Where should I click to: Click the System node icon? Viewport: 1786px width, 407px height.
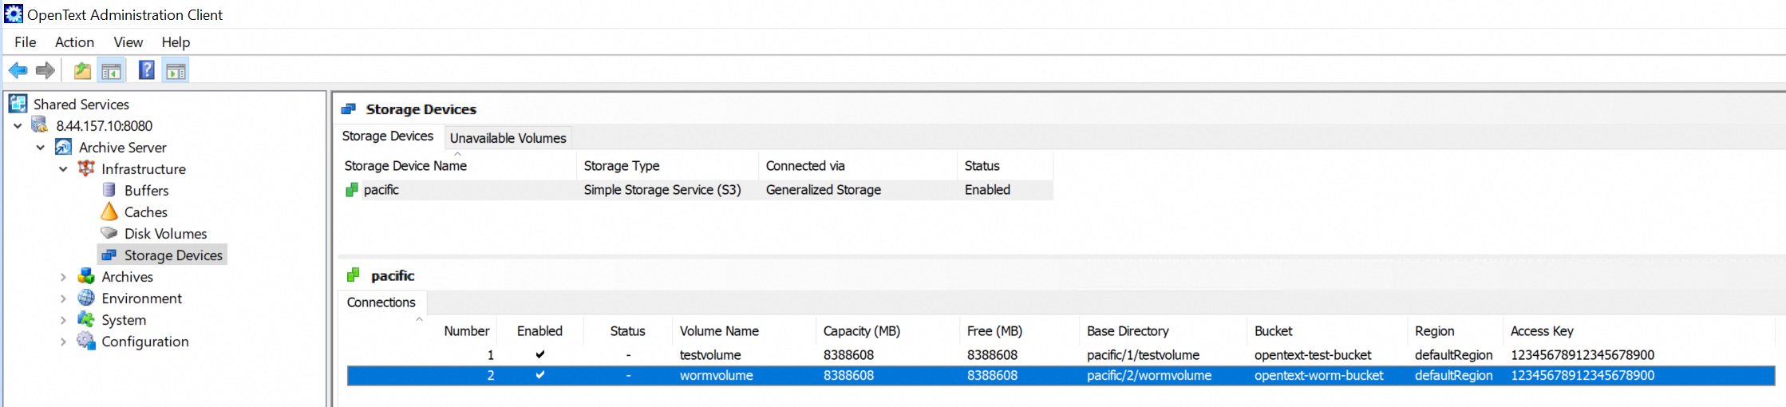coord(86,319)
